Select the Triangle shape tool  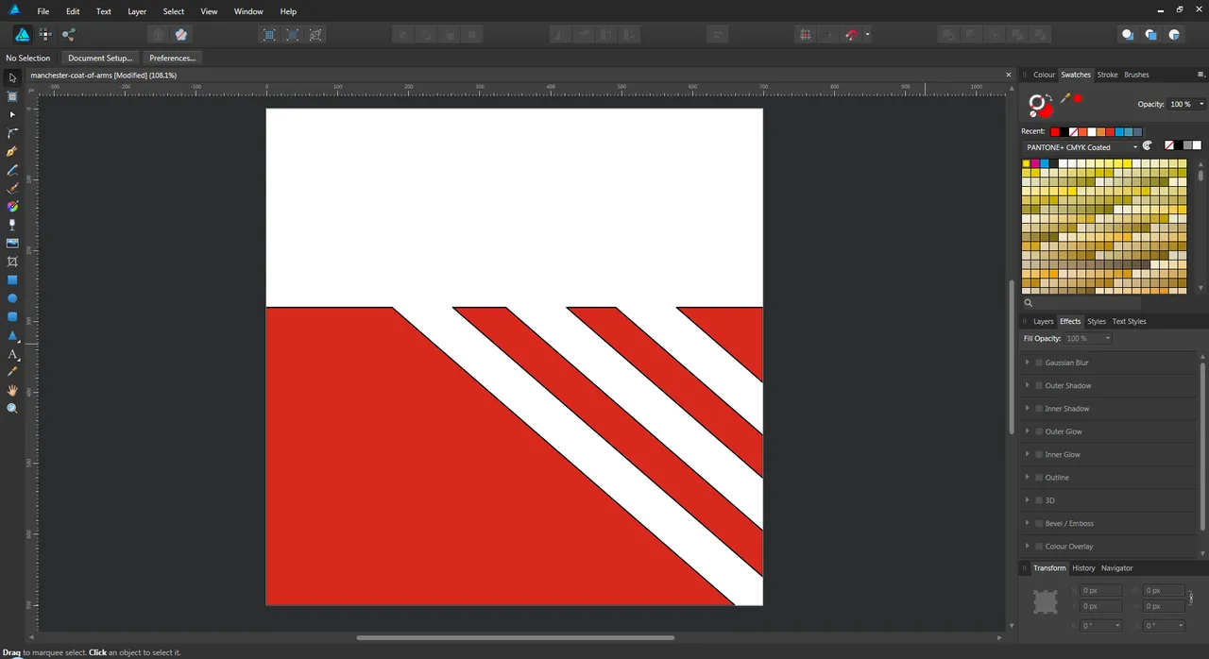coord(12,335)
